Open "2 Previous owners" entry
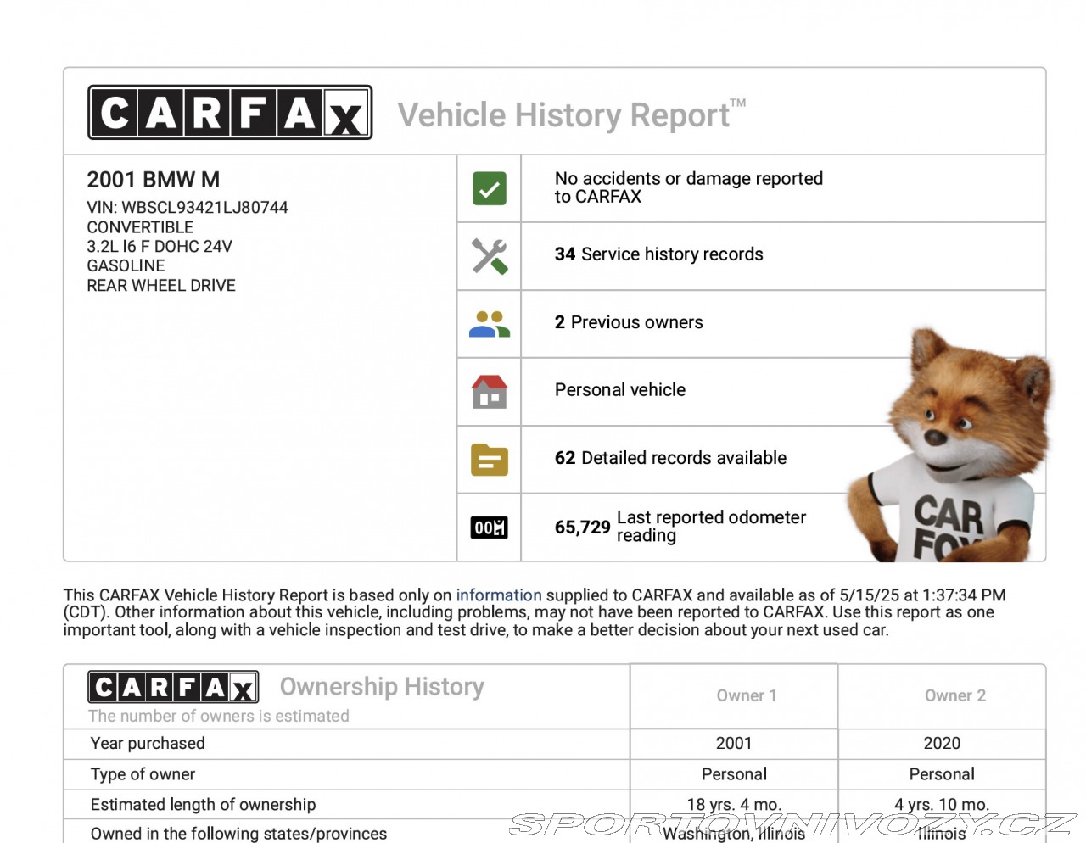Screen dimensions: 1086x843 pyautogui.click(x=629, y=322)
